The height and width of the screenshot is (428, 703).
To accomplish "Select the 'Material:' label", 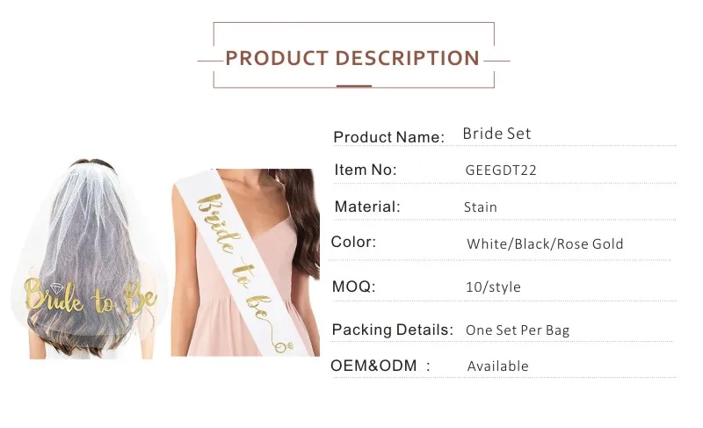I will (x=367, y=207).
